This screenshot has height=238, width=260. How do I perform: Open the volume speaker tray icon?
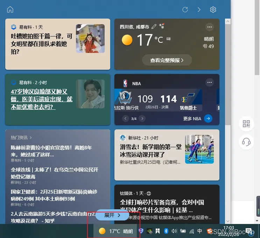click(x=174, y=231)
